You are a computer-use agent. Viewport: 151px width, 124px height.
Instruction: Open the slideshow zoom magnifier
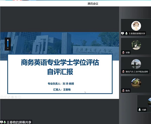(x=16, y=97)
